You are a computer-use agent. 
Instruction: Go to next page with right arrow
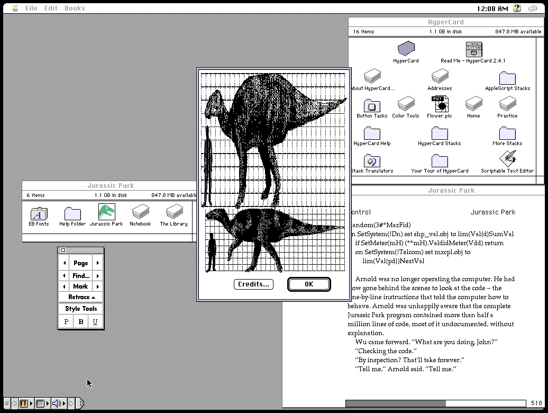[97, 263]
